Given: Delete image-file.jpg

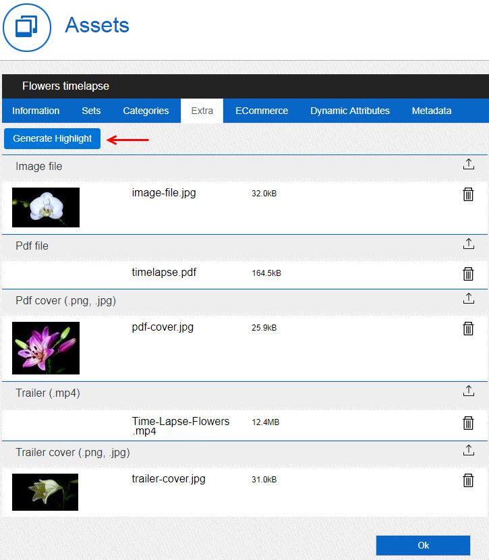Looking at the screenshot, I should (468, 194).
